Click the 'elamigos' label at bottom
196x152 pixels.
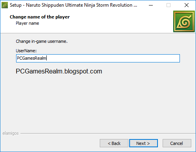11,133
